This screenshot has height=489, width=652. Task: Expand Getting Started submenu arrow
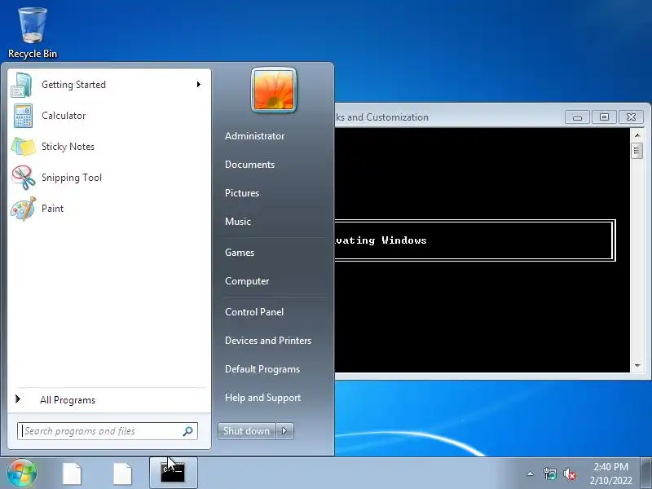[199, 85]
